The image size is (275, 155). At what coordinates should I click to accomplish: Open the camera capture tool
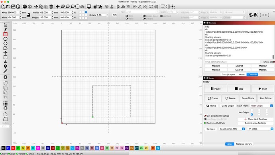(x=82, y=7)
